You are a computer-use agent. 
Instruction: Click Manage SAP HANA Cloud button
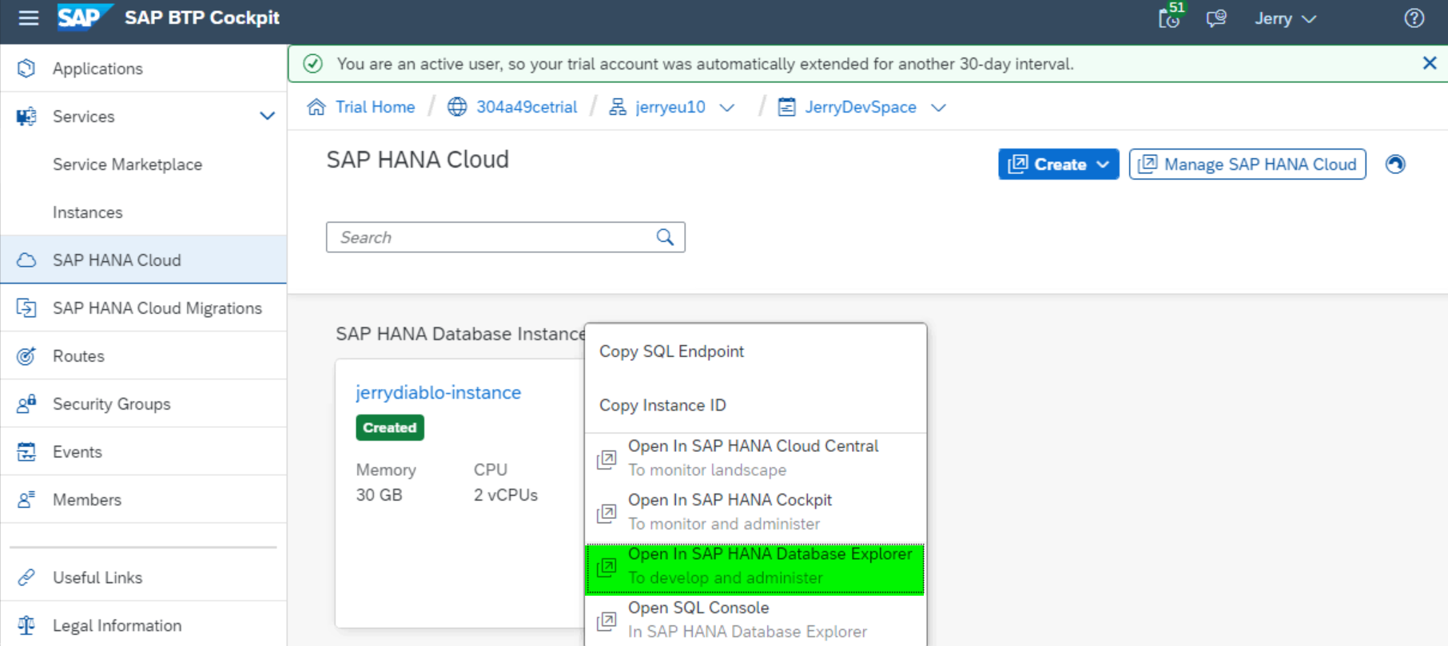[x=1247, y=164]
